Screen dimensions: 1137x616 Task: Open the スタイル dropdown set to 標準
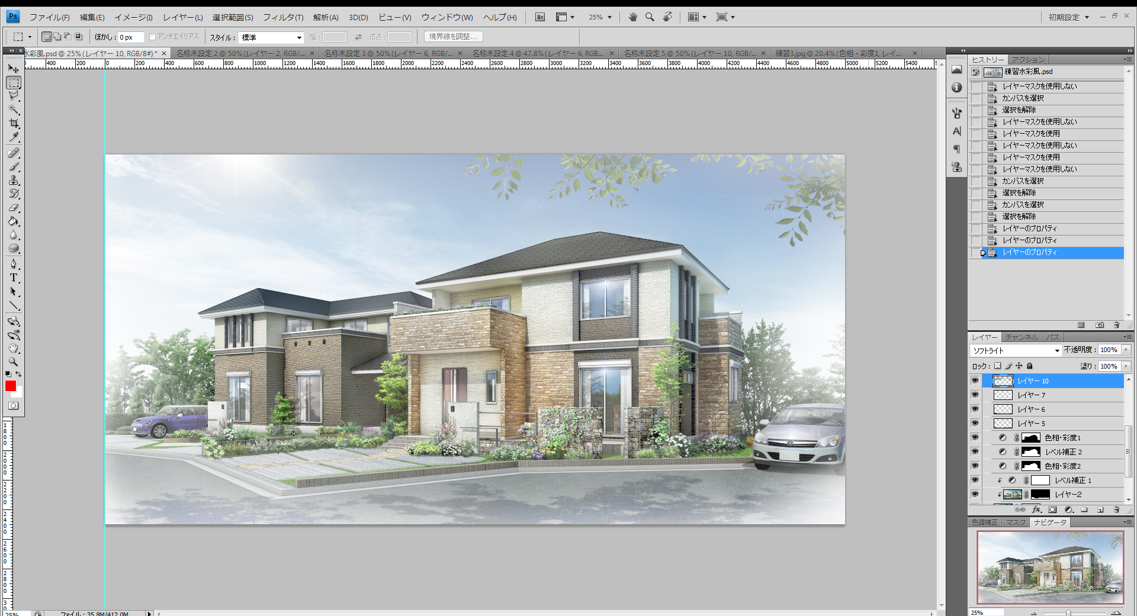click(x=271, y=37)
